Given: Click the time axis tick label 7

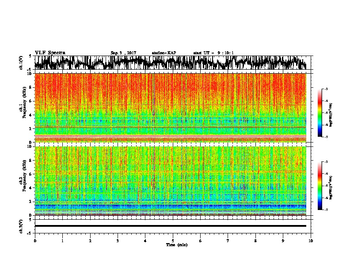Looking at the screenshot, I should pos(228,241).
